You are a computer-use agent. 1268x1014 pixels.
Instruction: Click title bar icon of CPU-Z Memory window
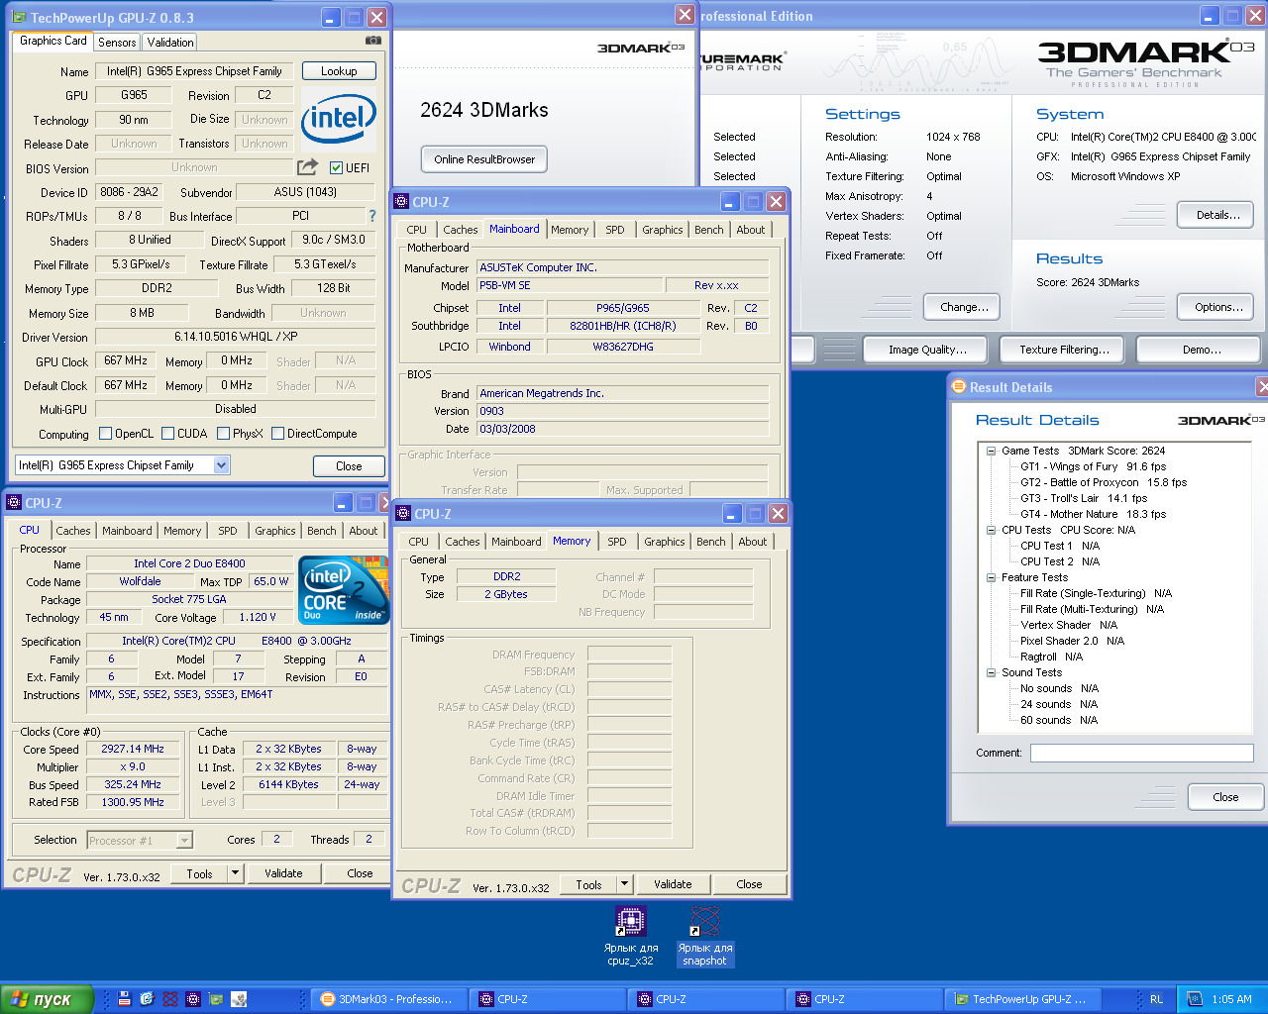click(x=403, y=513)
